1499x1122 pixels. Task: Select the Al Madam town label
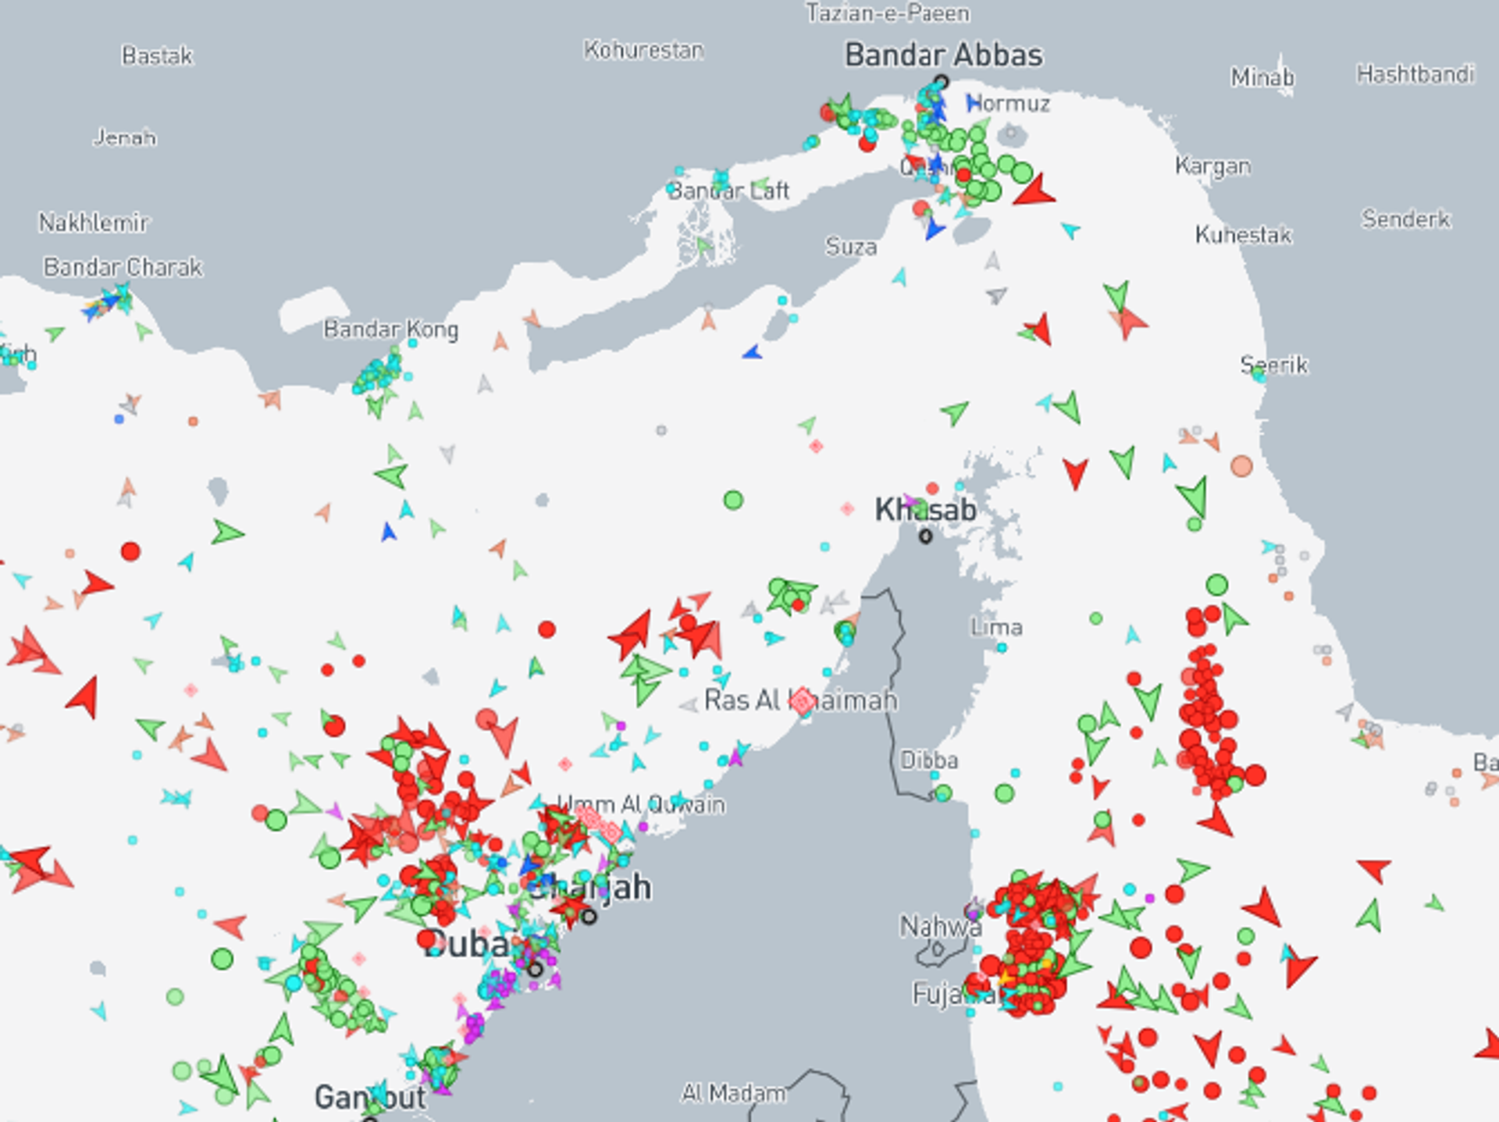tap(734, 1093)
